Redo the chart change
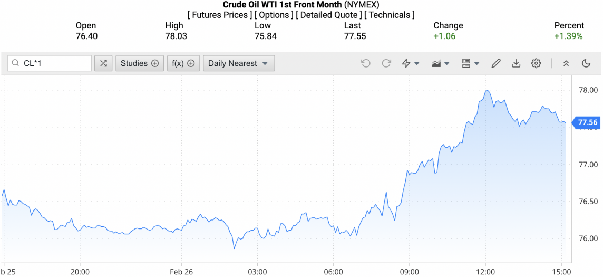 (x=386, y=63)
